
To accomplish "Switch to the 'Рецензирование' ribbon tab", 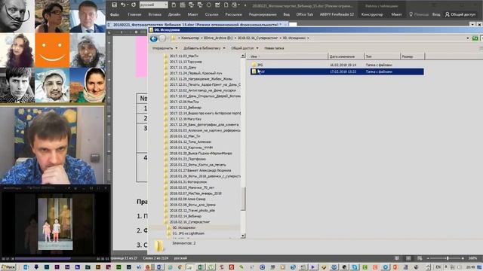I will point(263,14).
